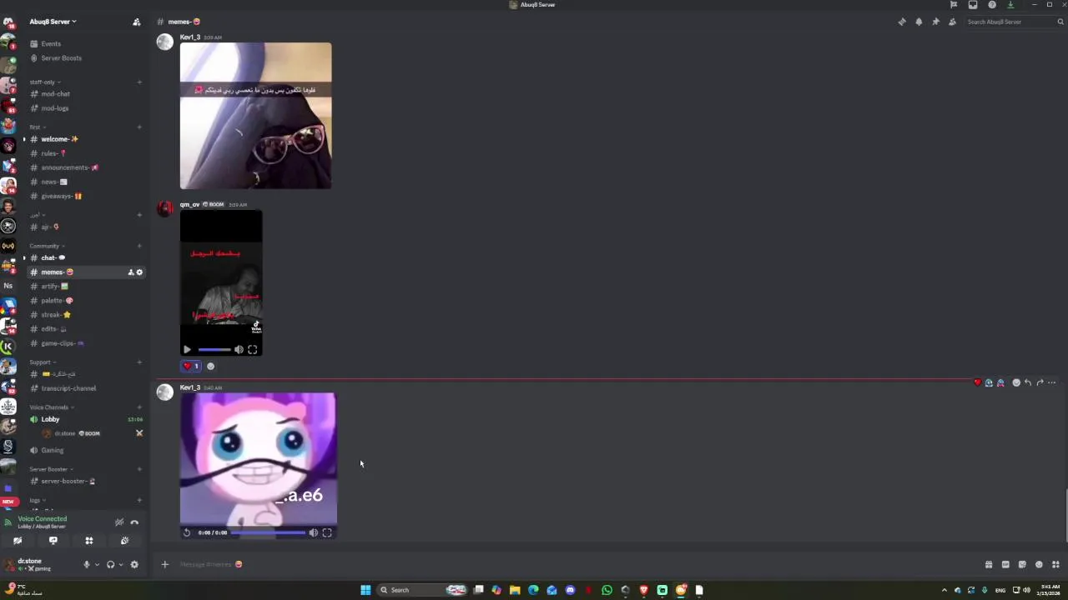Click the Share Your Screen button
This screenshot has height=600, width=1068.
coord(53,541)
